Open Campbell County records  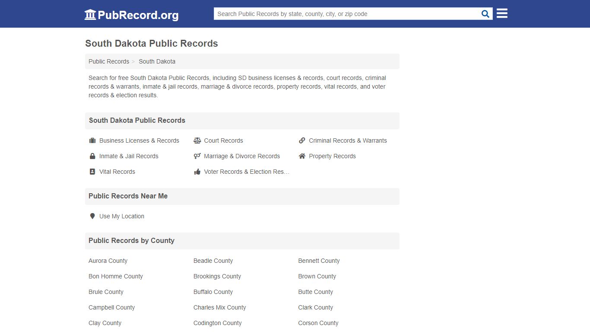[111, 307]
